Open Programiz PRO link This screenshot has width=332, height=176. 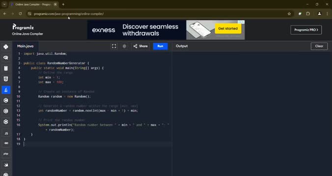[x=306, y=30]
